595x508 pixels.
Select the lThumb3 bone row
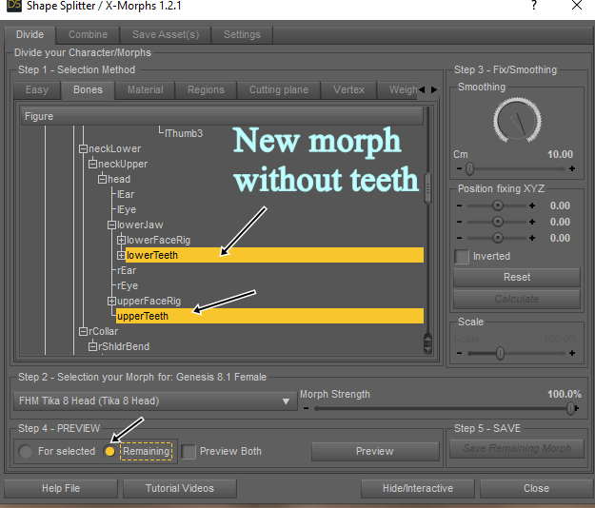(x=184, y=133)
